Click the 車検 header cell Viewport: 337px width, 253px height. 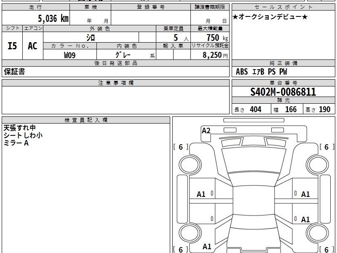tap(91, 7)
